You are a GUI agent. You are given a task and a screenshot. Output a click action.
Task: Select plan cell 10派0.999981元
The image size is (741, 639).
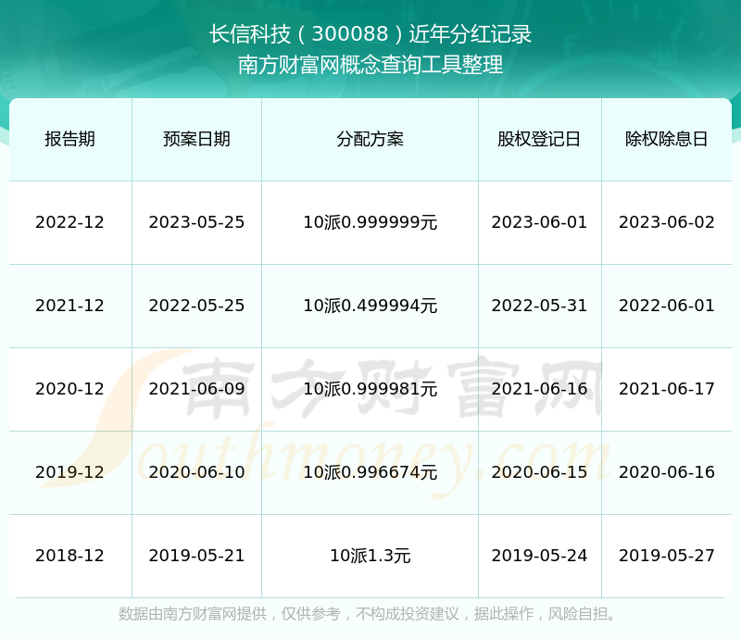point(370,389)
